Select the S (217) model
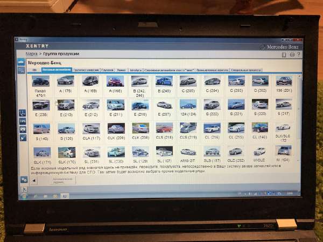Viewport: 323px width, 242px height. click(x=284, y=107)
